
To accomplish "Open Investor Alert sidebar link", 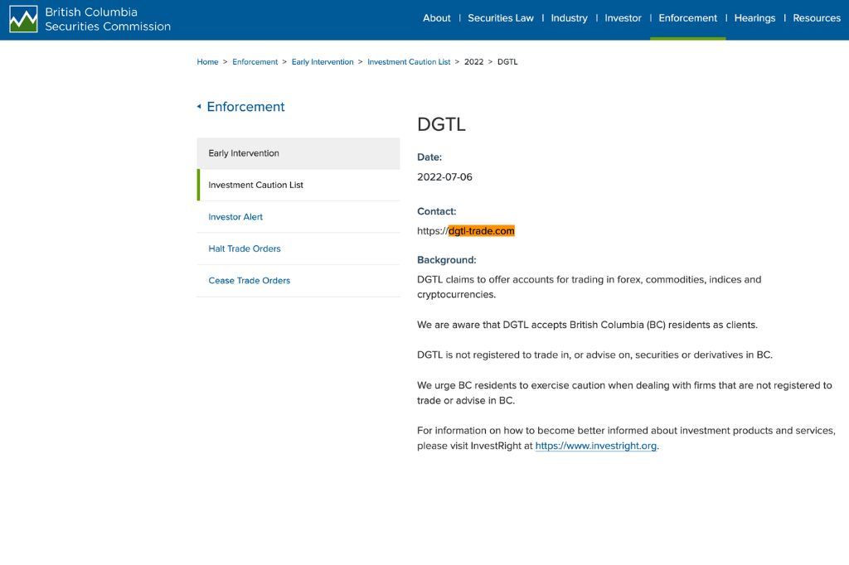I will (235, 217).
